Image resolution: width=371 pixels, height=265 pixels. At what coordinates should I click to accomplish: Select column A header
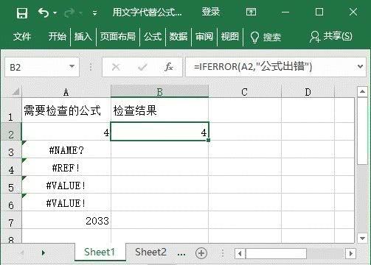(x=66, y=92)
